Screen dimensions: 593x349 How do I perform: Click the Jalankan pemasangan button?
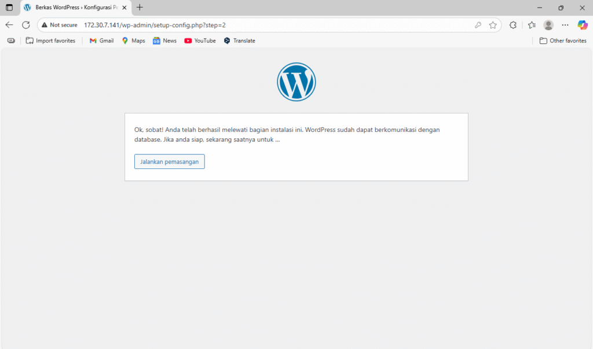click(170, 161)
